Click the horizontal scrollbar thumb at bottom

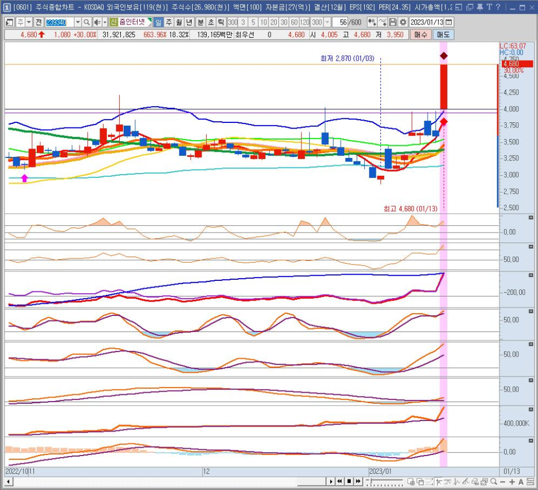pyautogui.click(x=311, y=482)
